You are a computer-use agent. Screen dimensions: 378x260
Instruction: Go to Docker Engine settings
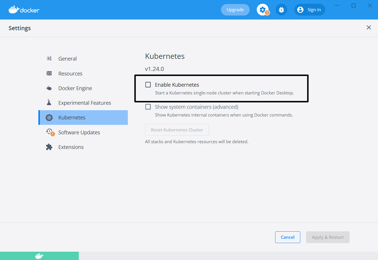[83, 88]
